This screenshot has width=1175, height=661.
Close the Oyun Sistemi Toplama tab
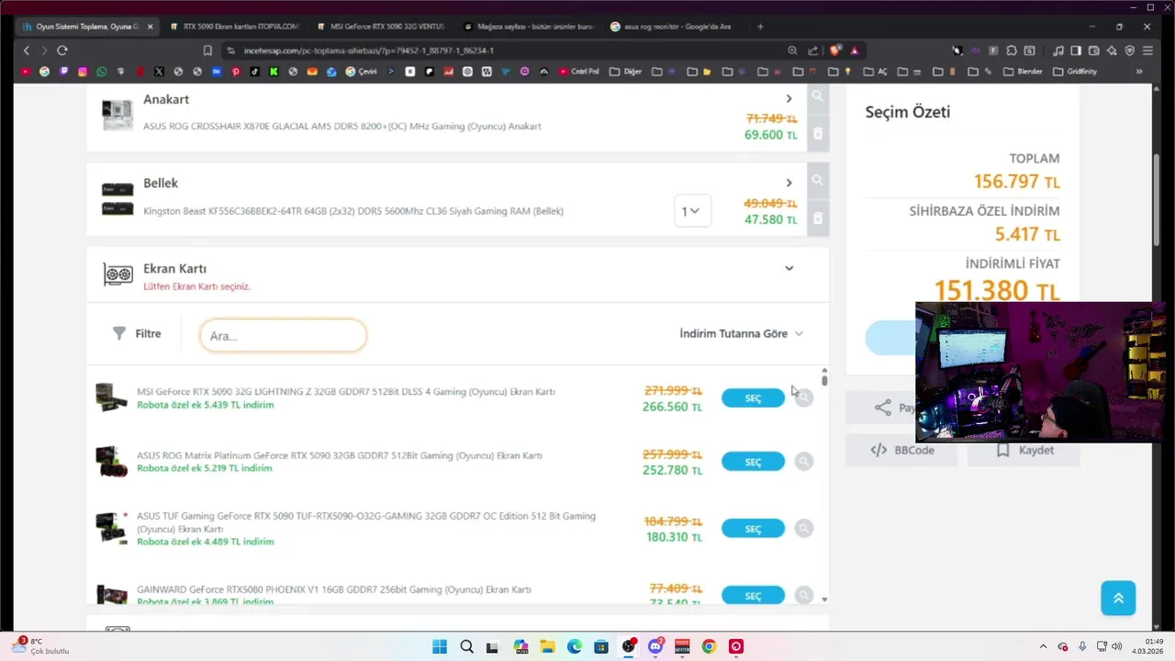pos(150,27)
